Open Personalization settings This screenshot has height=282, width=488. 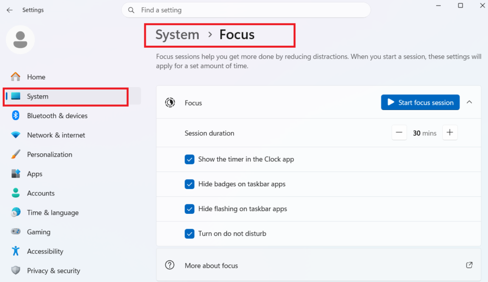coord(71,154)
